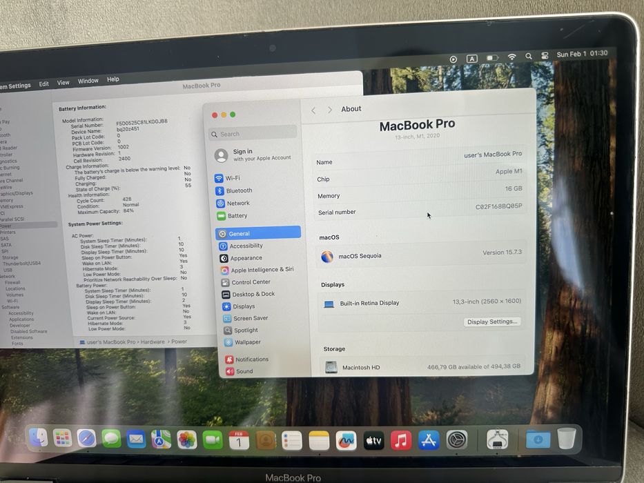Open Reminders from the Dock

click(292, 441)
